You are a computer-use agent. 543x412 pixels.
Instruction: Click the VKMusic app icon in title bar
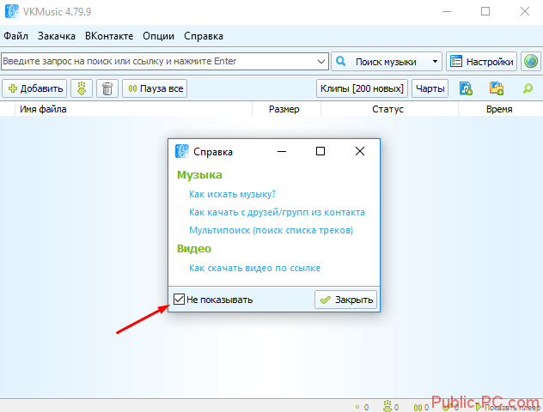(x=12, y=11)
